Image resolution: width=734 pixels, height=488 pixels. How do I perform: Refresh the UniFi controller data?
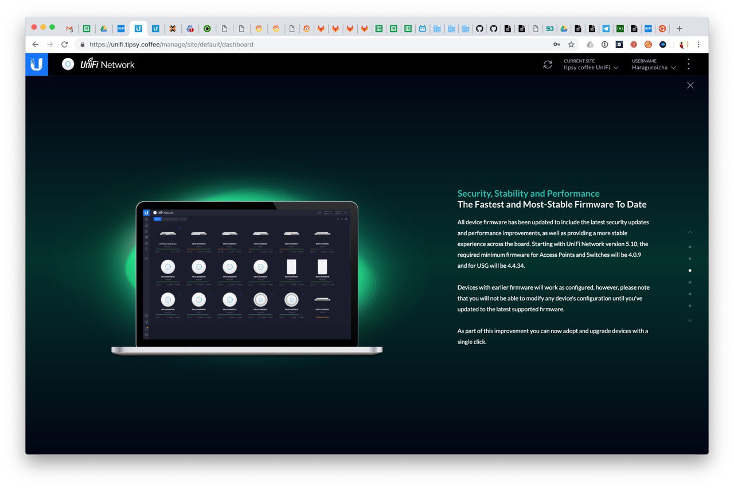pyautogui.click(x=548, y=65)
